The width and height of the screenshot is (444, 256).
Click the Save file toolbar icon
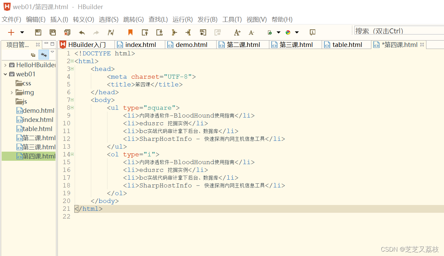(x=38, y=32)
